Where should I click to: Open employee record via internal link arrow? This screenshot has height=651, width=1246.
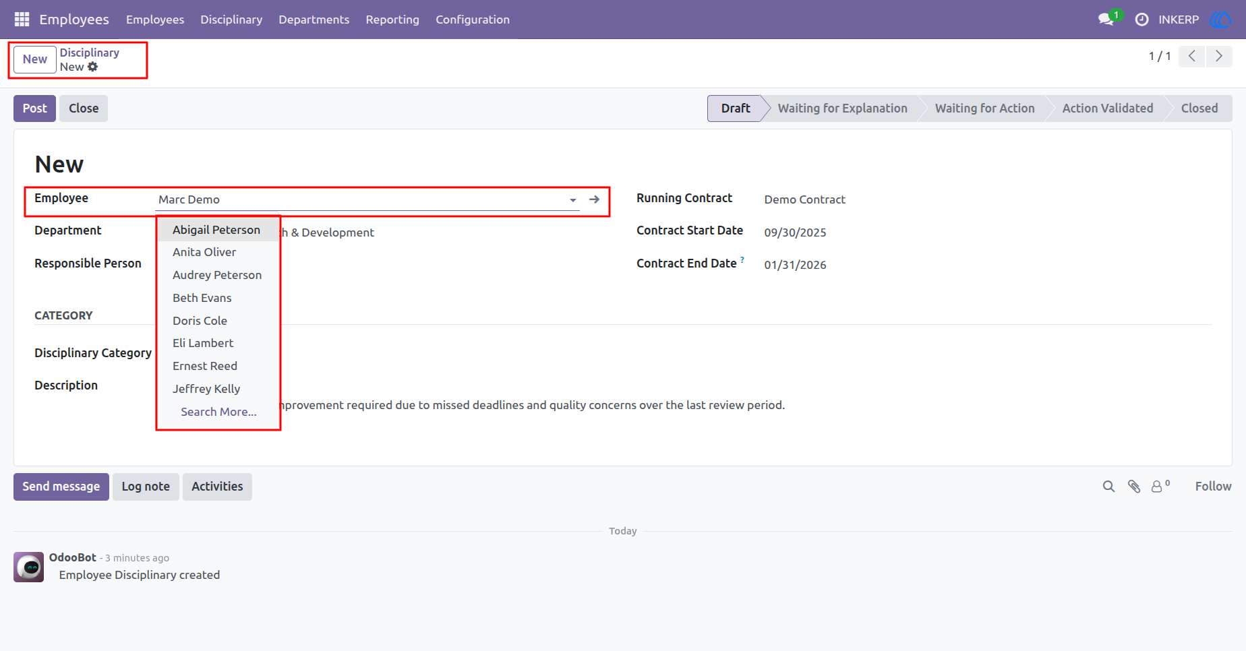pyautogui.click(x=594, y=199)
